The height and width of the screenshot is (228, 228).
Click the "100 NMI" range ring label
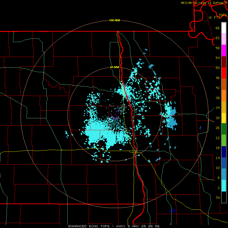click(115, 20)
